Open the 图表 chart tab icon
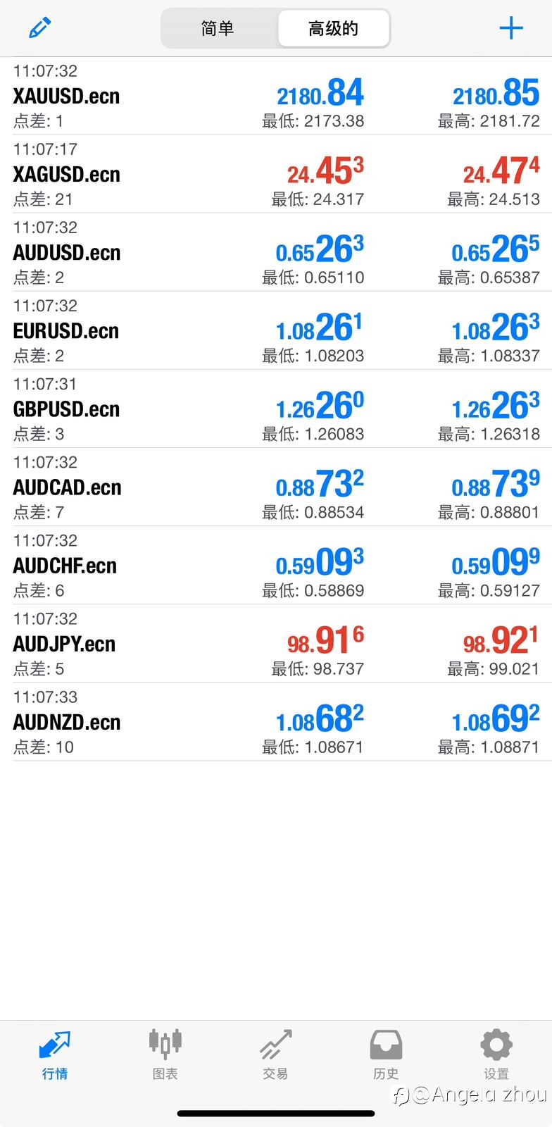The height and width of the screenshot is (1127, 552). pos(165,1045)
